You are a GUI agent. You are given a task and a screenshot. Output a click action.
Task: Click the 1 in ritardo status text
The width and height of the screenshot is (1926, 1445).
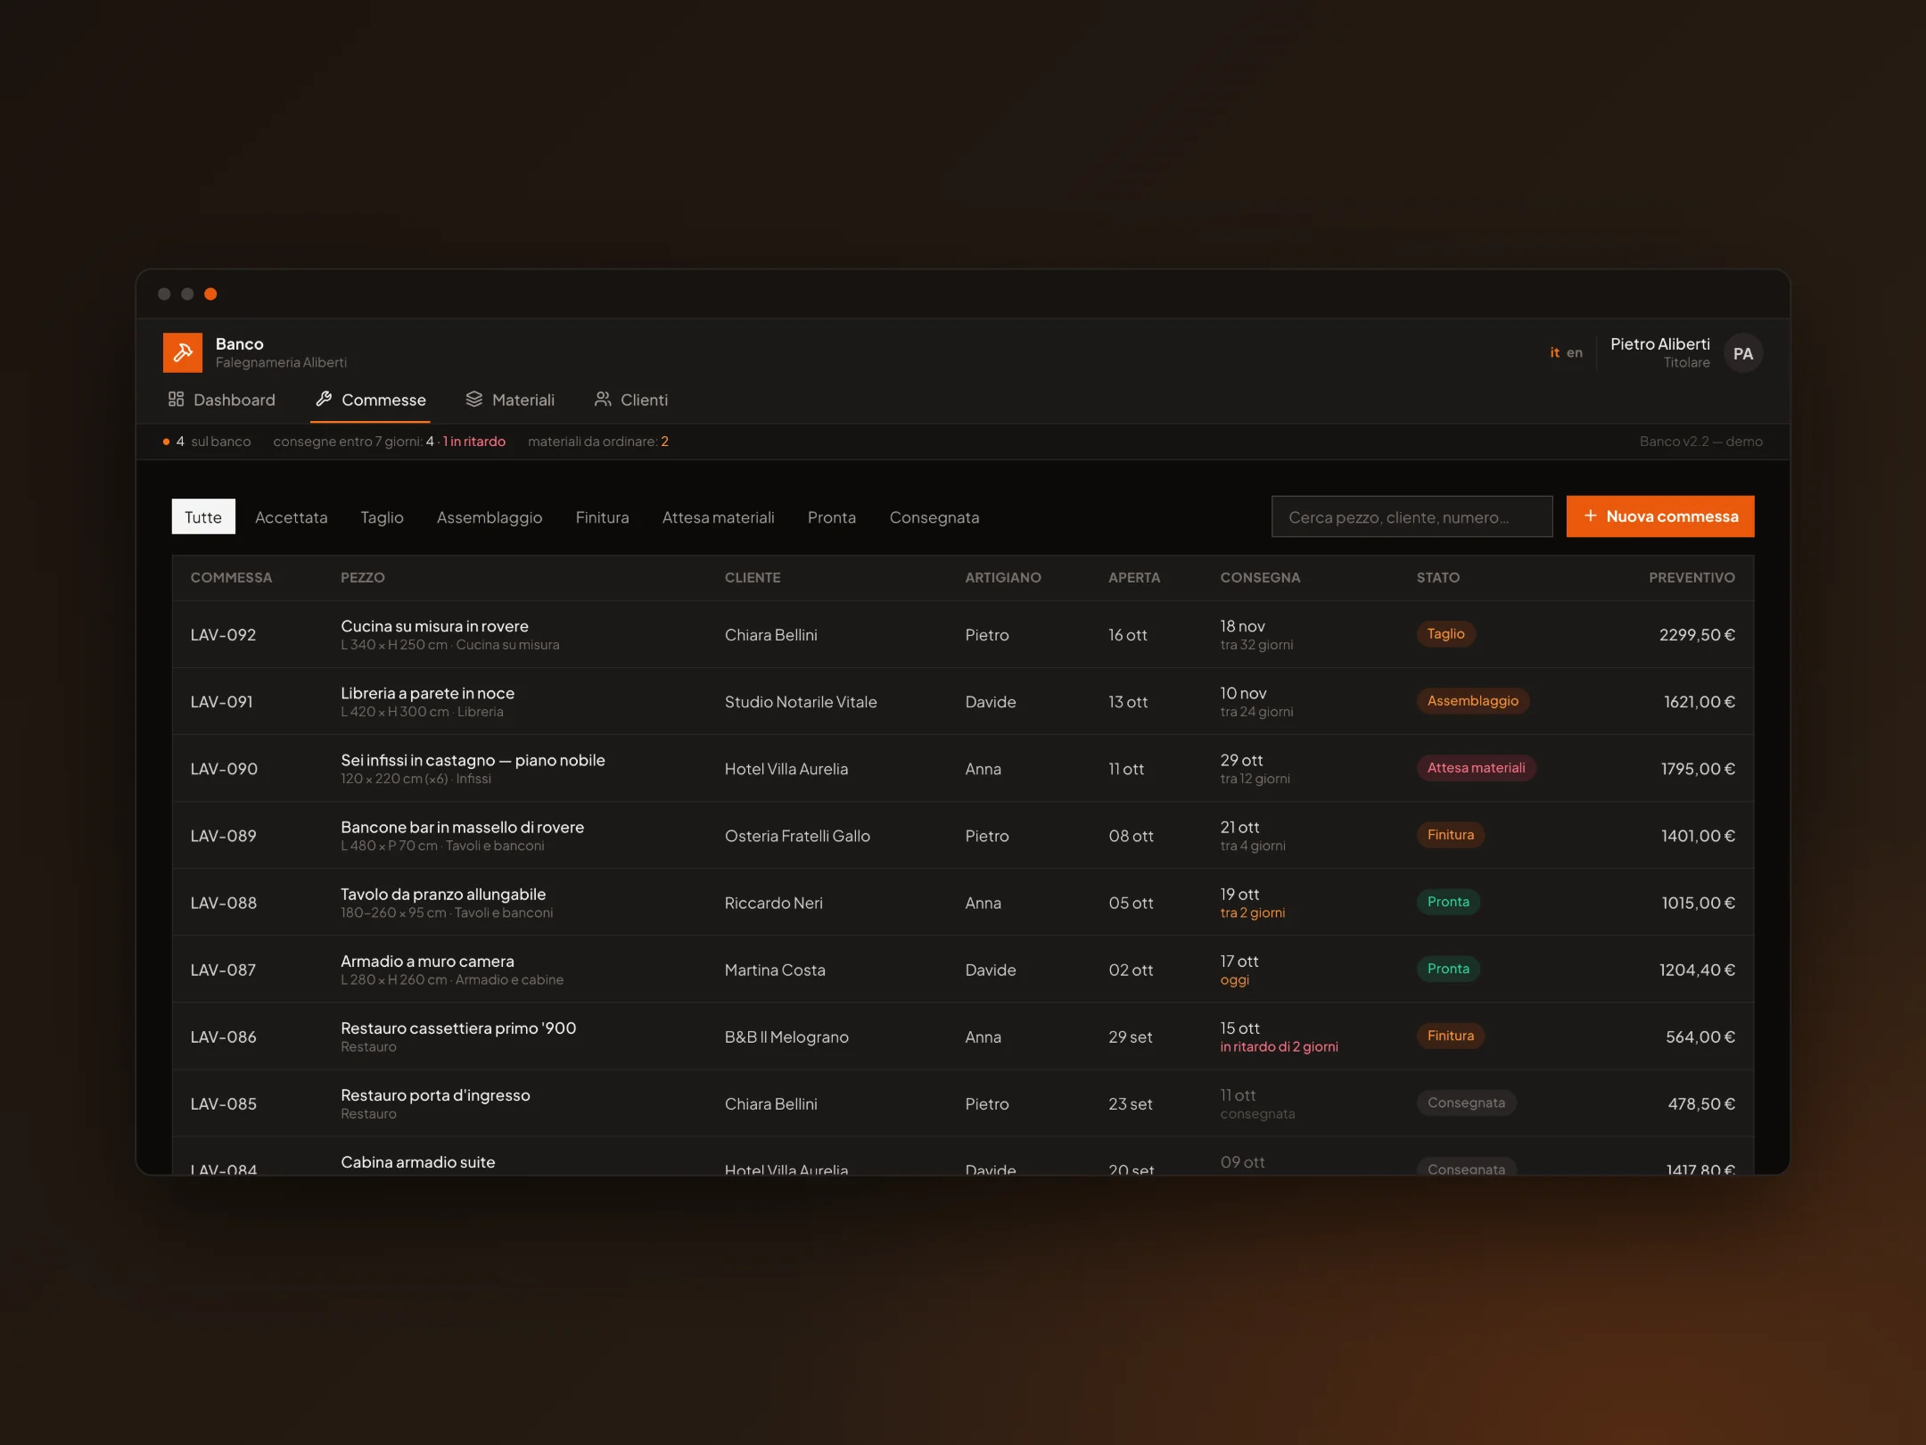coord(474,442)
